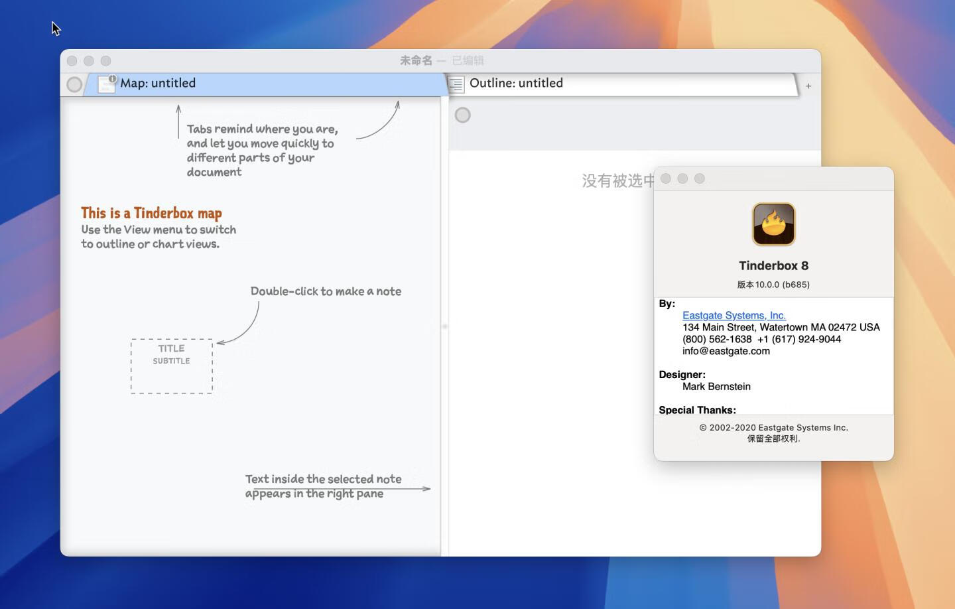This screenshot has width=955, height=609.
Task: Click the circle button left of Map tab
Action: pyautogui.click(x=74, y=84)
